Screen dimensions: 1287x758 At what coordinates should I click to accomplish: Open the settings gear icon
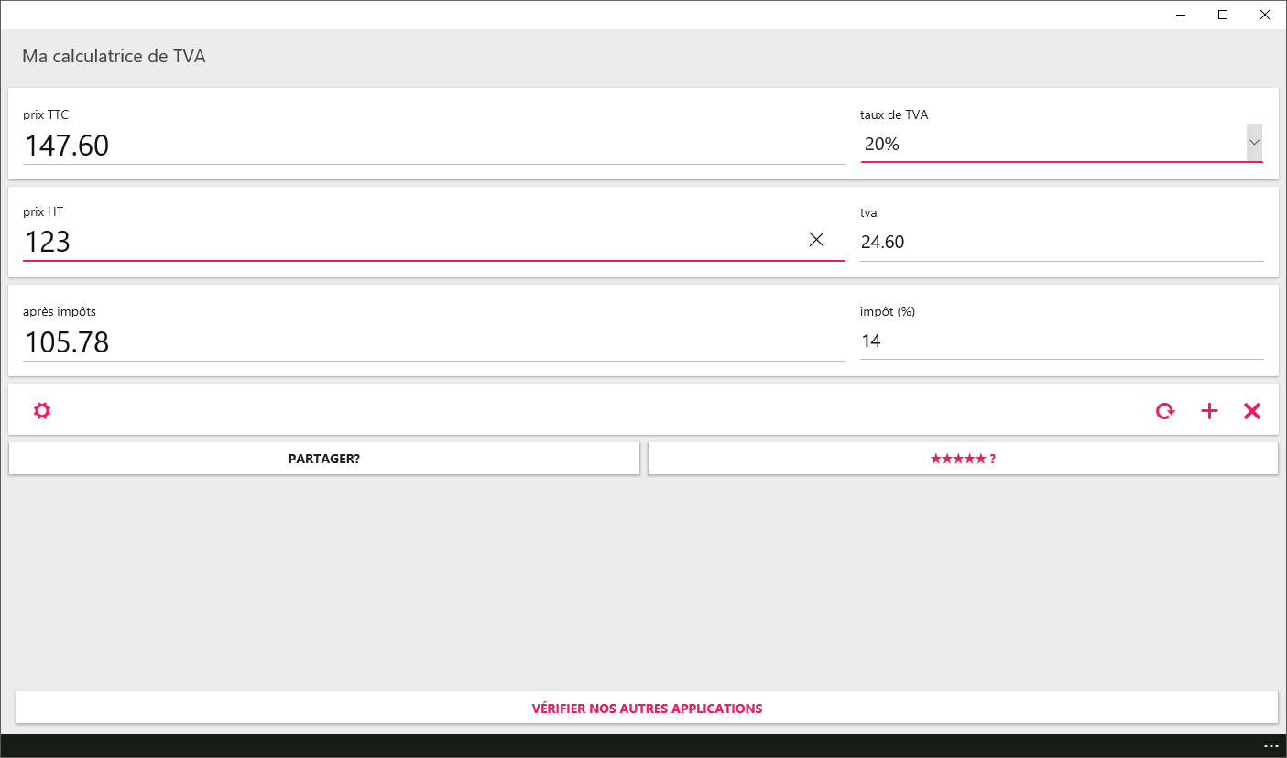point(42,411)
